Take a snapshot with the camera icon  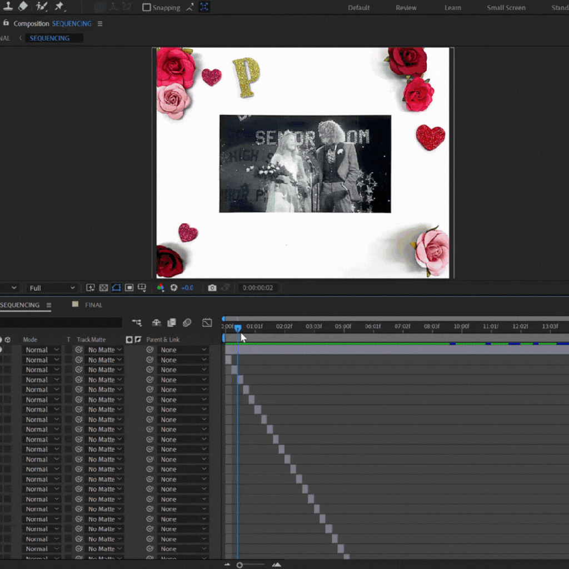(212, 288)
